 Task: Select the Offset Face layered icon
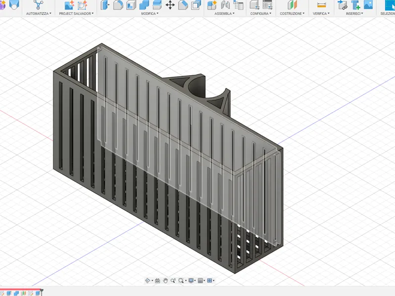tap(157, 5)
